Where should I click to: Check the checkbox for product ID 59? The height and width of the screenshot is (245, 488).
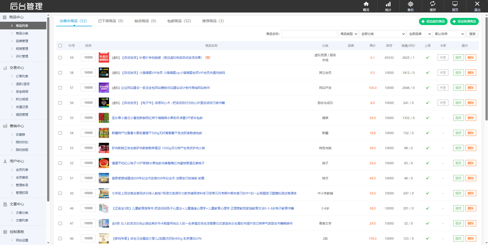tap(60, 57)
